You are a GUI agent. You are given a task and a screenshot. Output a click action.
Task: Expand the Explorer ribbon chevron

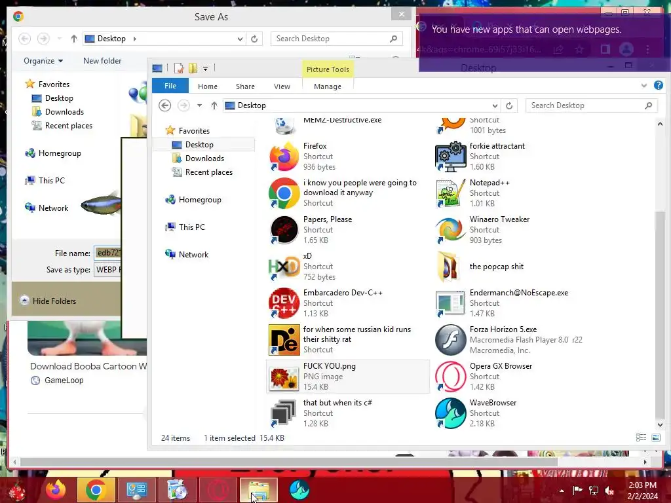click(x=644, y=86)
